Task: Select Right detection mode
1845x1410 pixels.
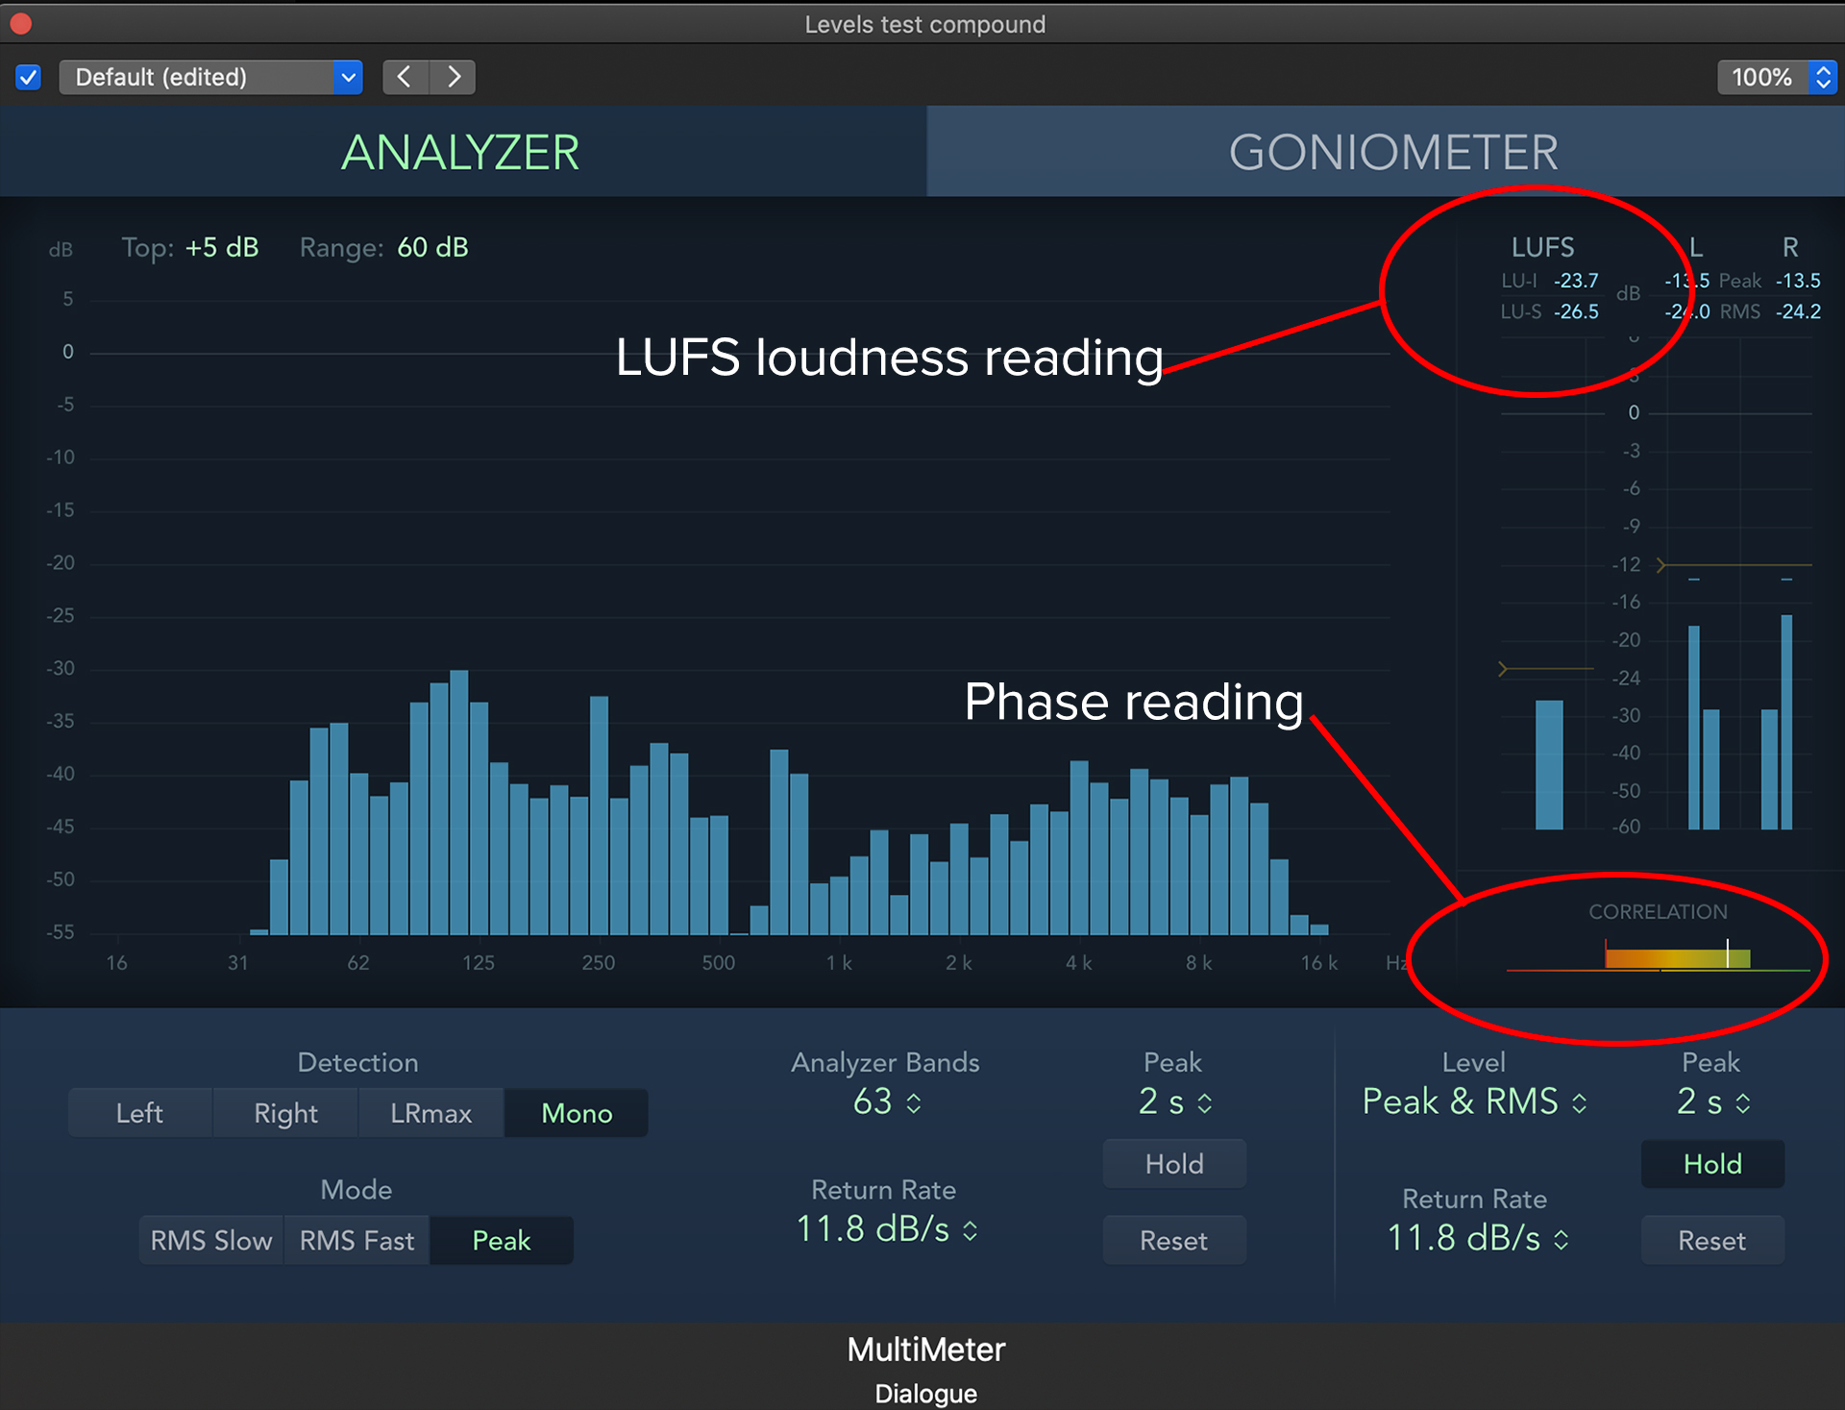Action: click(285, 1113)
